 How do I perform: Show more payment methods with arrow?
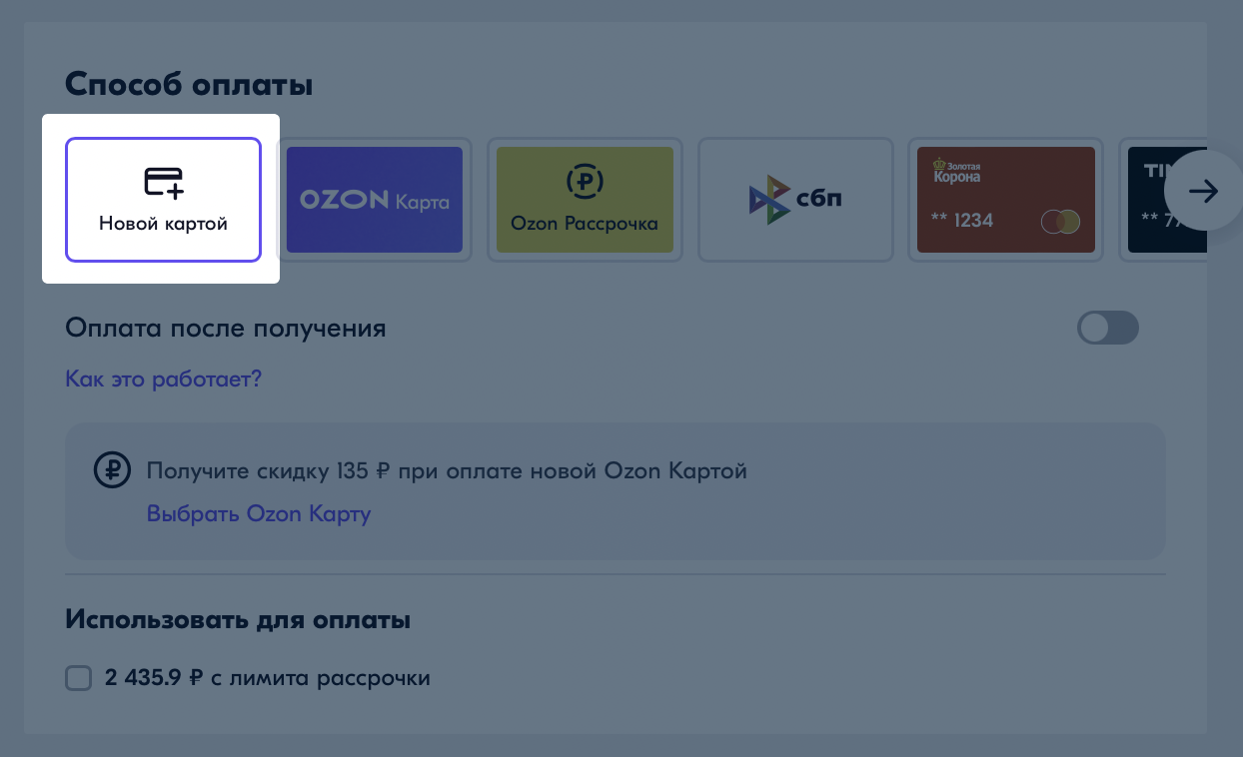point(1203,191)
